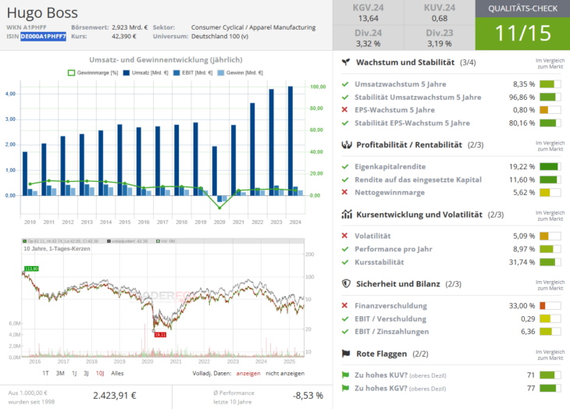
Task: Click the Div.24 3,32 % tile
Action: [x=369, y=37]
